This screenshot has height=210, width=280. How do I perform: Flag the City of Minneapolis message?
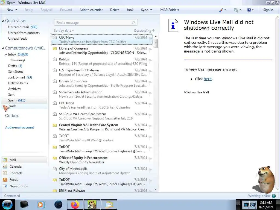[150, 170]
